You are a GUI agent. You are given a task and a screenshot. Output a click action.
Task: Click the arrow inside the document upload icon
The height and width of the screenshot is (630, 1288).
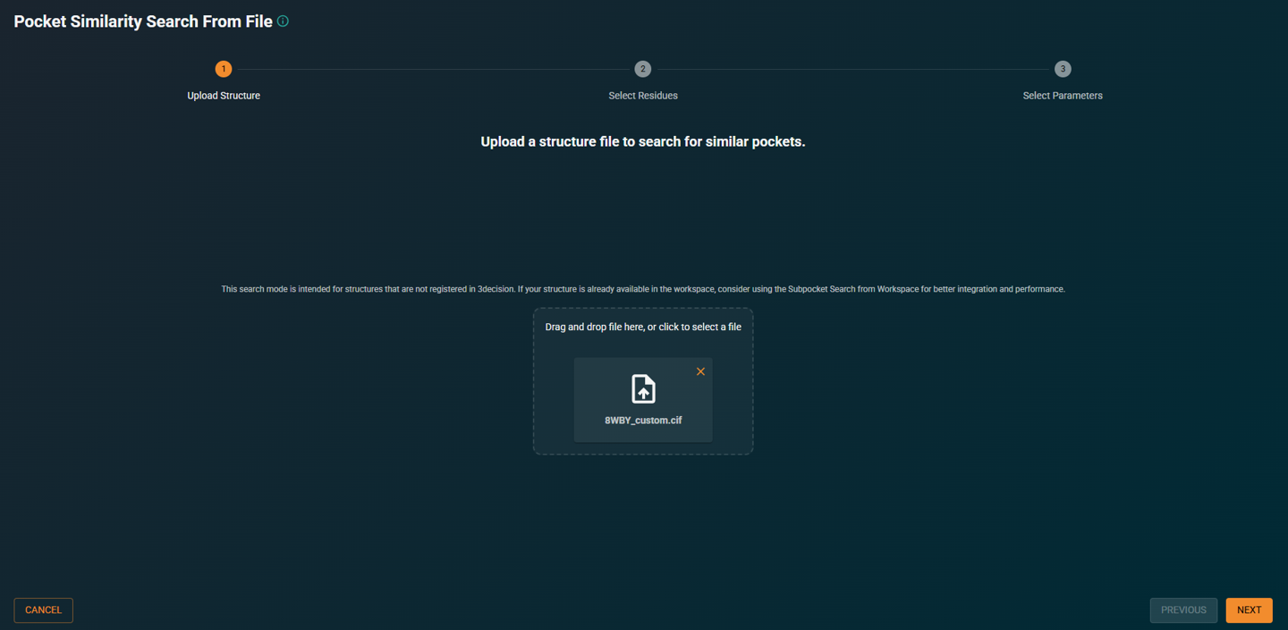[x=643, y=393]
